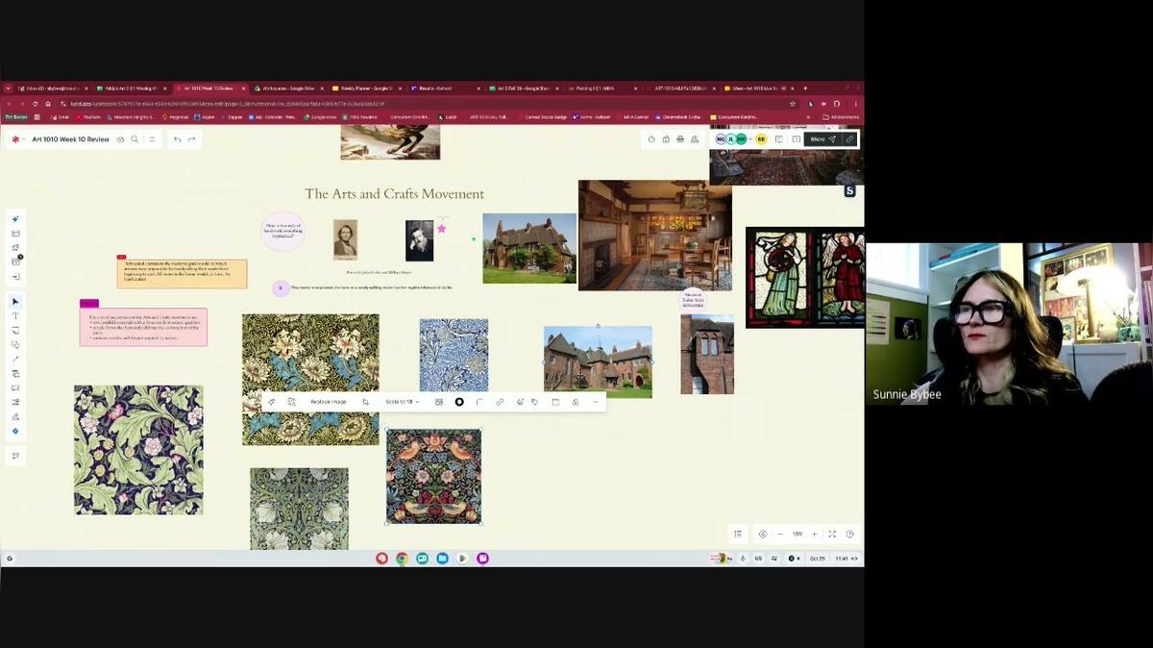The height and width of the screenshot is (648, 1153).
Task: Open the AI sparkle tool in sidebar
Action: pos(15,219)
